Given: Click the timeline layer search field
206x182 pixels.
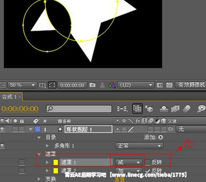Looking at the screenshot, I should (x=79, y=109).
